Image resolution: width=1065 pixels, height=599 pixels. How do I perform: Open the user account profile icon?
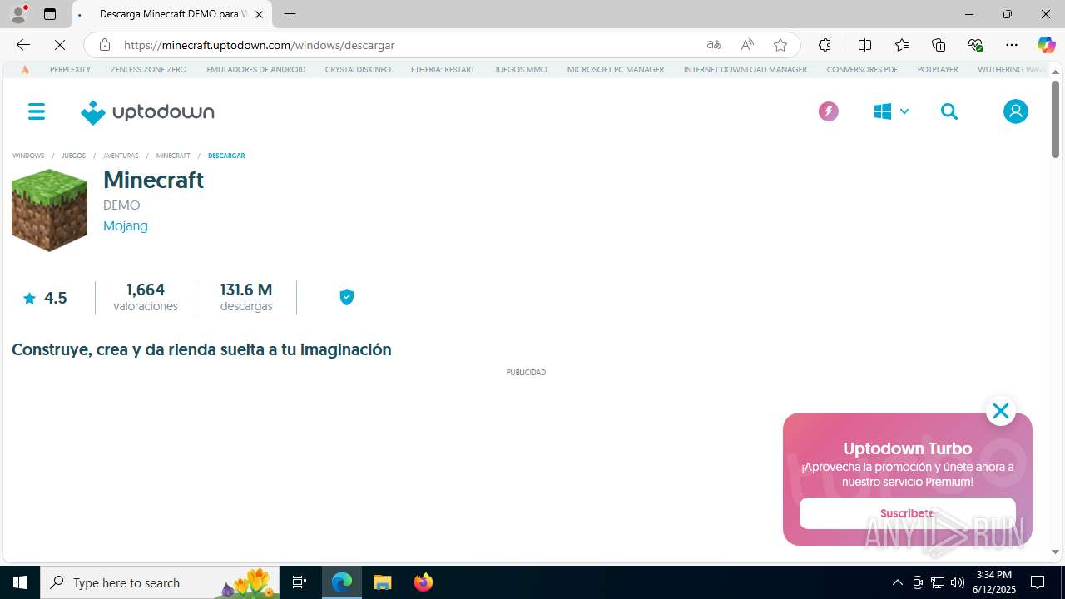tap(1015, 111)
